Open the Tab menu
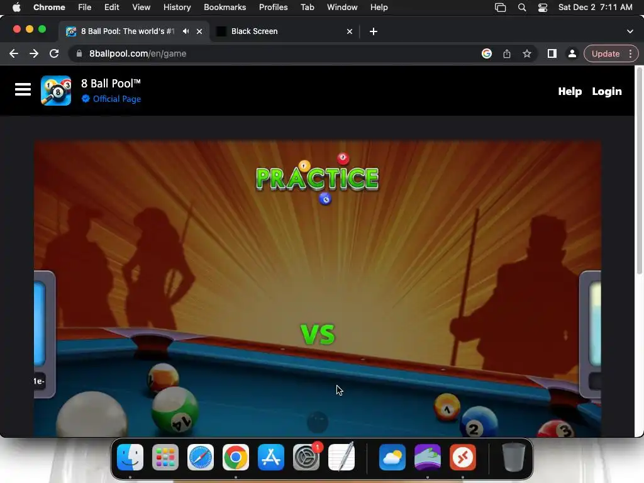This screenshot has width=644, height=483. [x=307, y=7]
